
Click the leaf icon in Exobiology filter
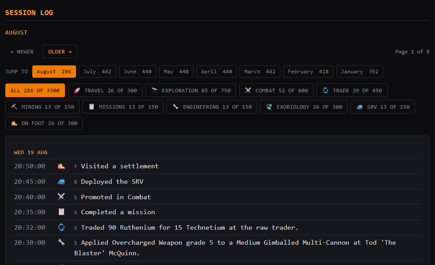coord(269,107)
